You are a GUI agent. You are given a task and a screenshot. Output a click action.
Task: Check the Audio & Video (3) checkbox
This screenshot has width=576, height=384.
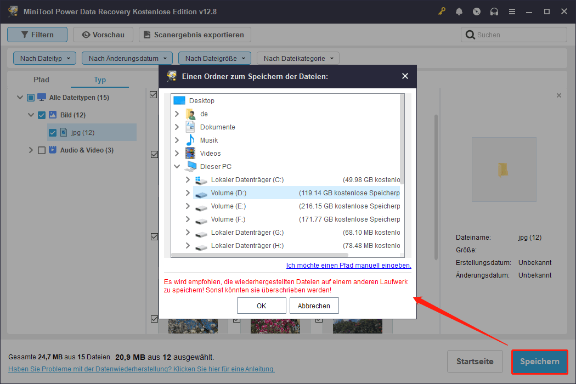coord(41,150)
